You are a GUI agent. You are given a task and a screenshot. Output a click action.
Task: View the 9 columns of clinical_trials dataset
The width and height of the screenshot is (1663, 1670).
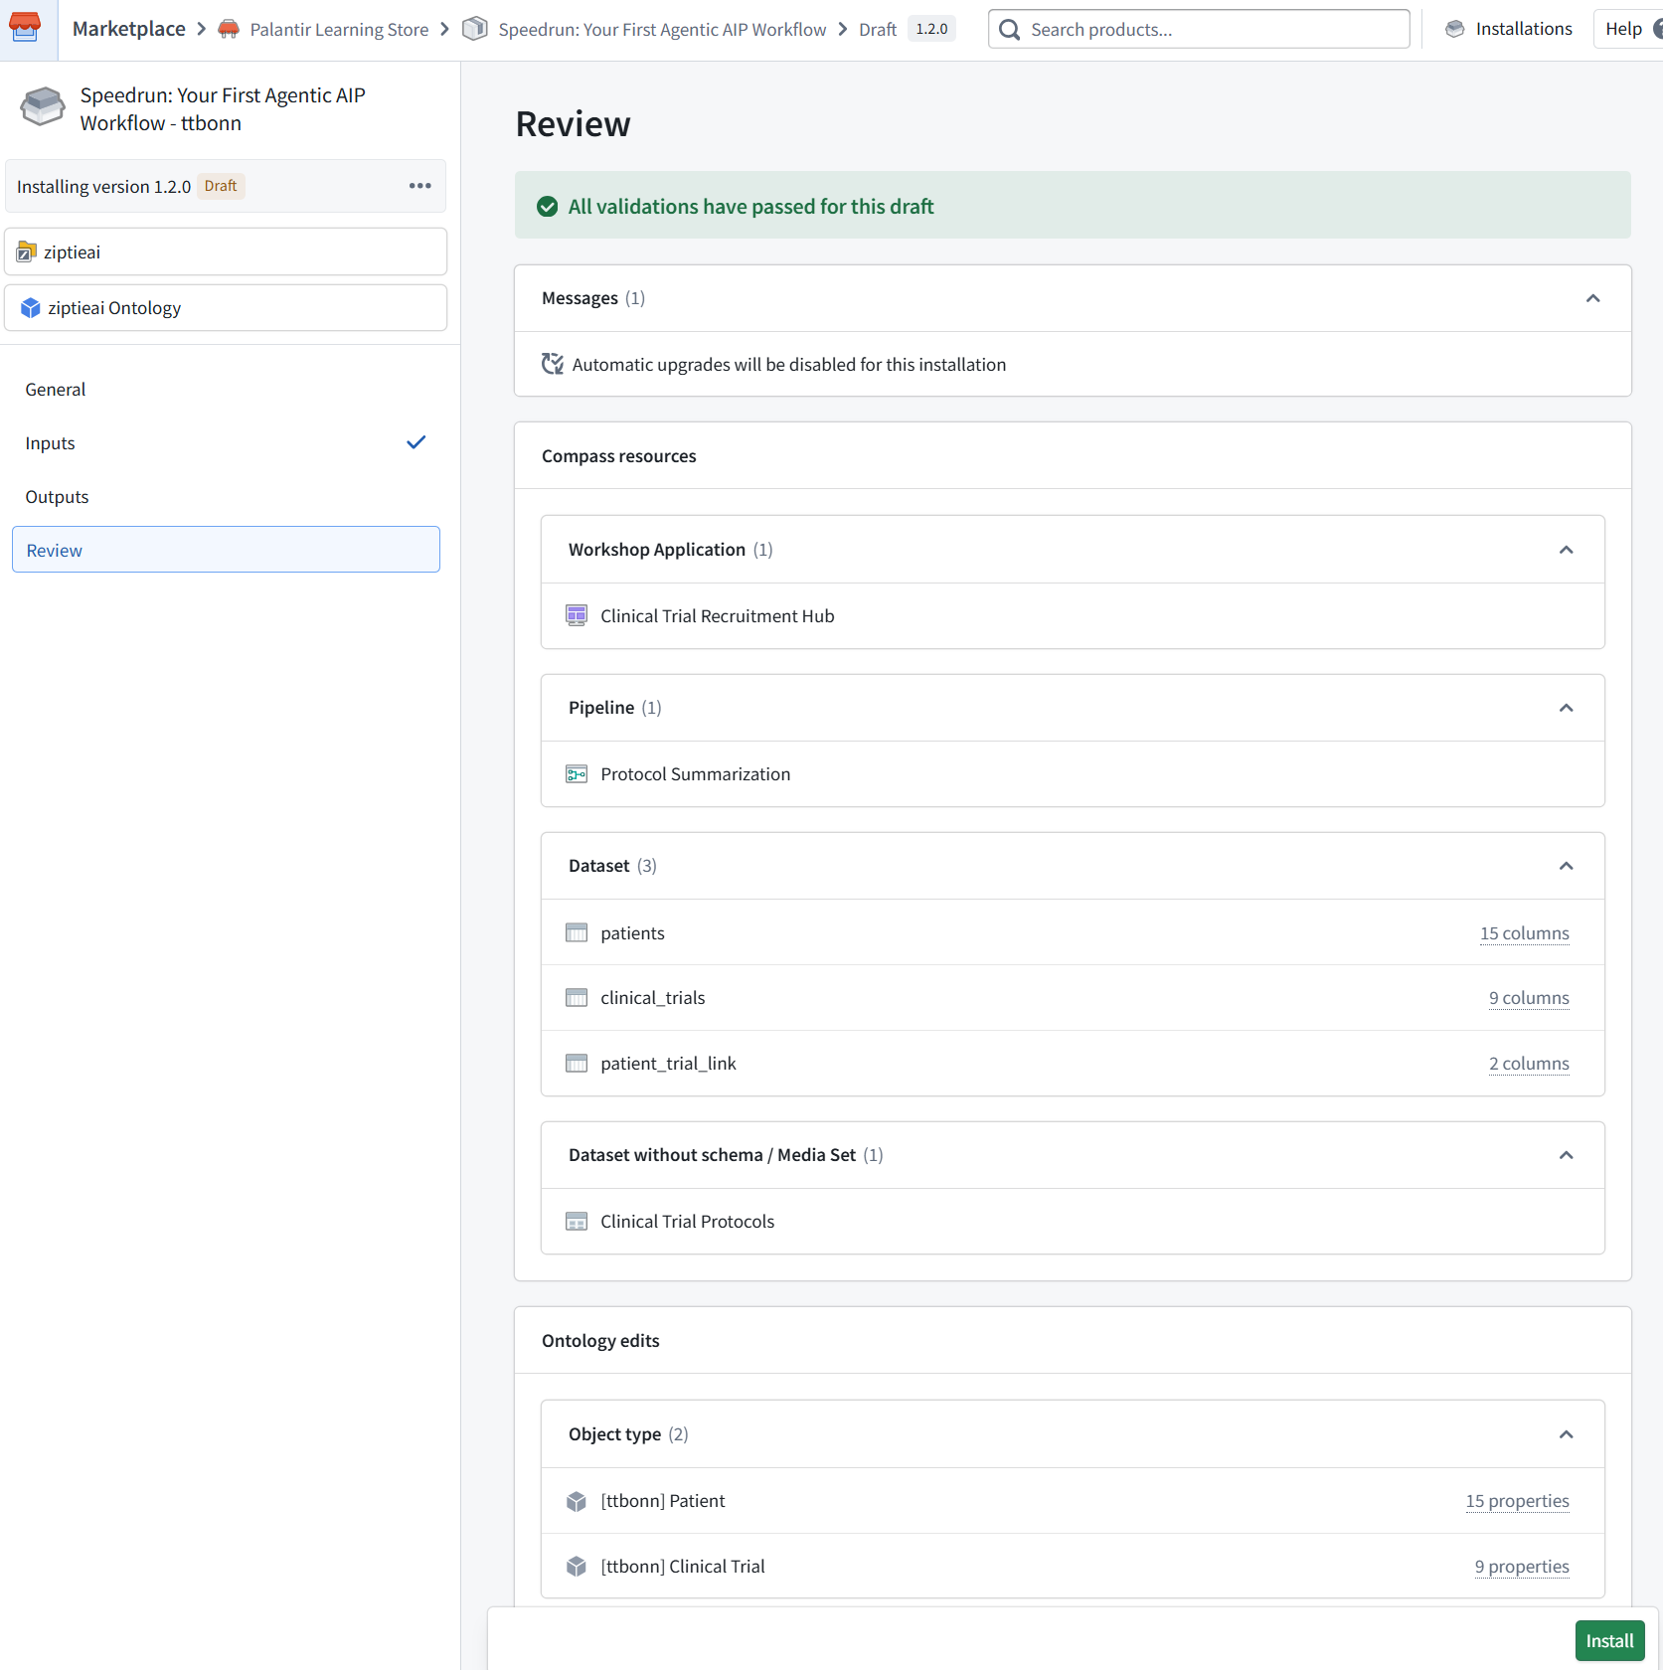click(x=1529, y=998)
